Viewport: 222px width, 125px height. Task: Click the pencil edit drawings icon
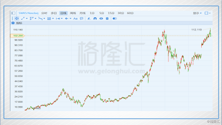point(89,18)
